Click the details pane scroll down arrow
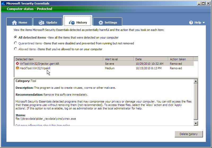The image size is (212, 148). click(196, 123)
